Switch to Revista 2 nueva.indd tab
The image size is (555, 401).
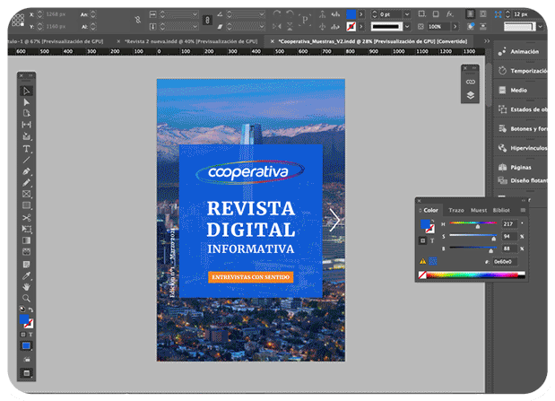[x=191, y=41]
